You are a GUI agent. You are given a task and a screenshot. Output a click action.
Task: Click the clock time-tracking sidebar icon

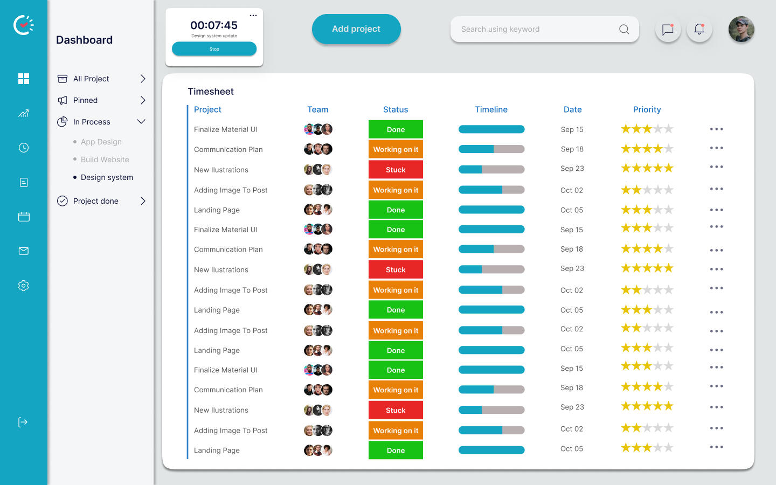(x=24, y=148)
